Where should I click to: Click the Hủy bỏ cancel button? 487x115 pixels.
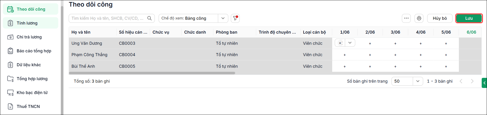pyautogui.click(x=440, y=18)
